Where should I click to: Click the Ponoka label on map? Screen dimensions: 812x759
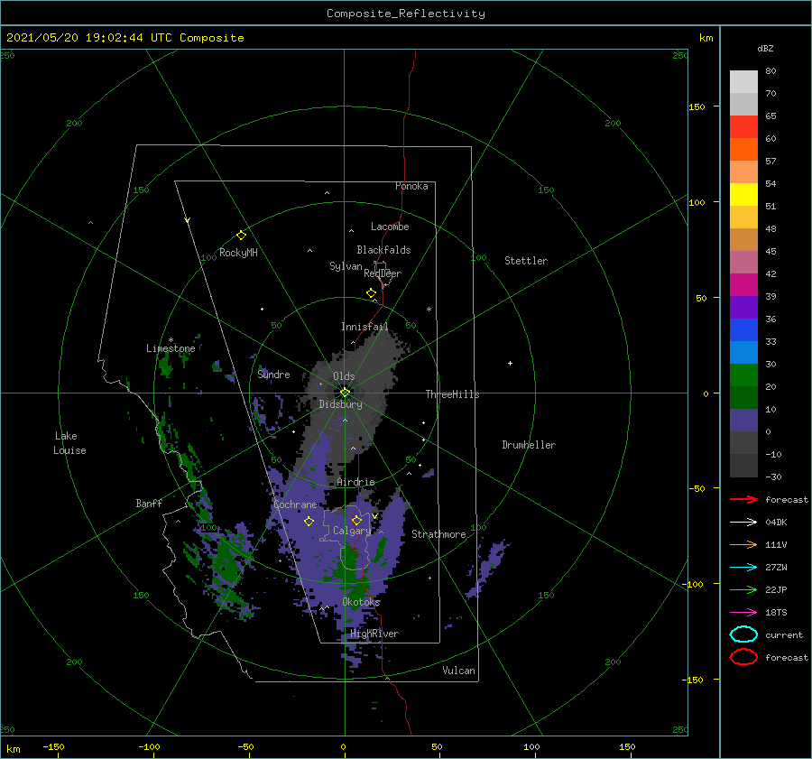(411, 186)
